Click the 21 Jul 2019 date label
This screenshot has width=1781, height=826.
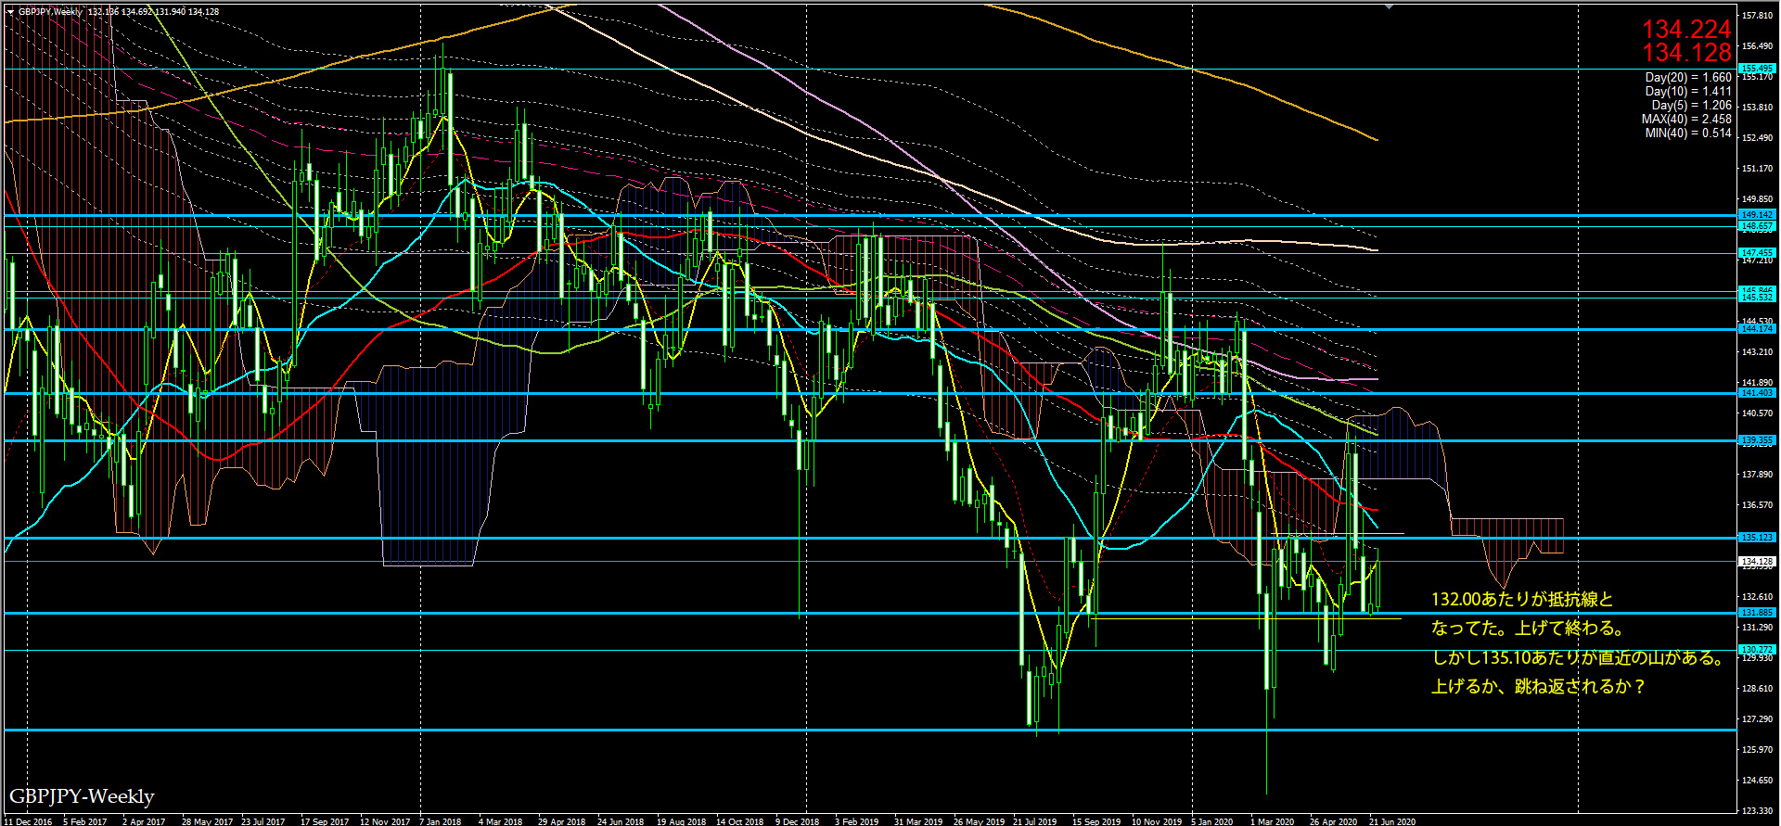click(1035, 821)
